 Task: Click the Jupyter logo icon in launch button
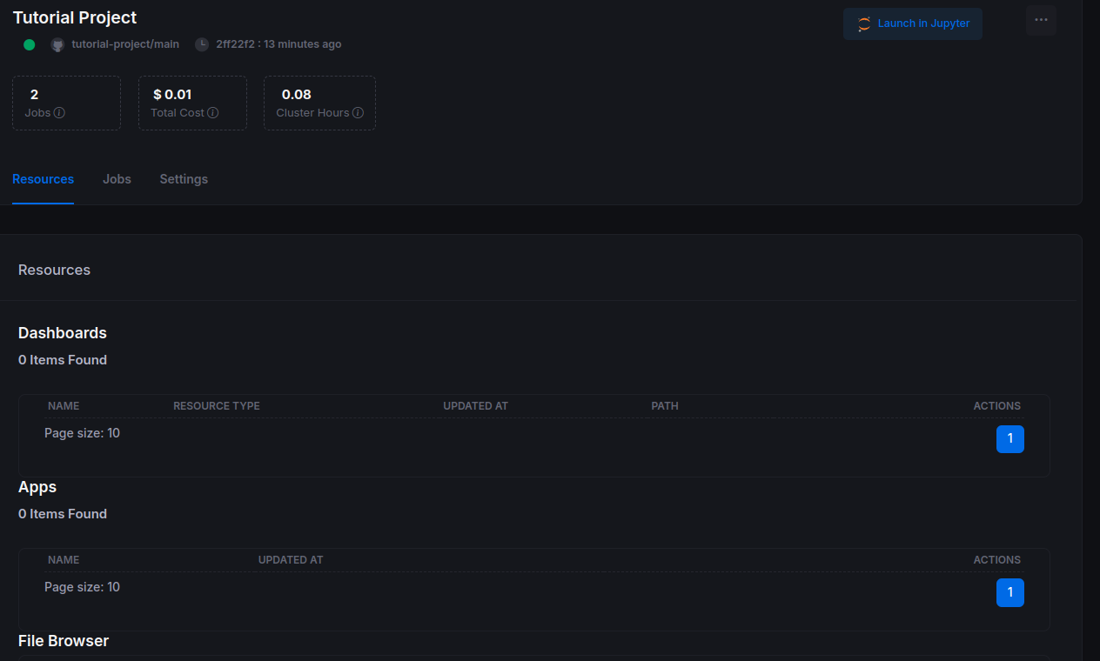[864, 24]
